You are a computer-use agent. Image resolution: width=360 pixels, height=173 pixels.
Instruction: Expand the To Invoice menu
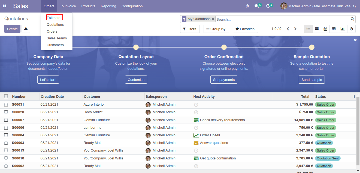click(68, 6)
